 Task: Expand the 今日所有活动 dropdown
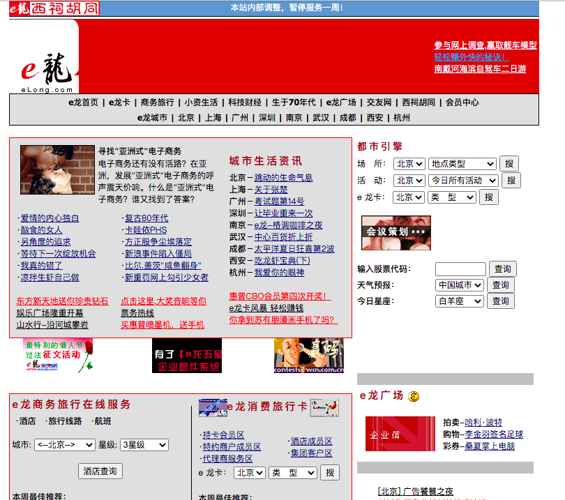(463, 181)
